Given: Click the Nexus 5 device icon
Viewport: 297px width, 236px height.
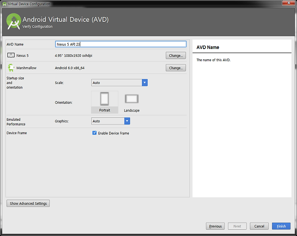Looking at the screenshot, I should click(x=11, y=56).
